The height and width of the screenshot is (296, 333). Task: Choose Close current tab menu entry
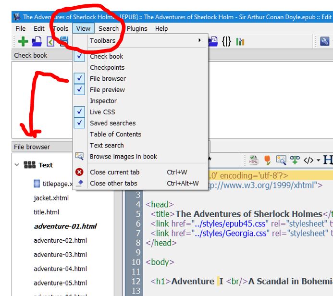click(x=140, y=172)
